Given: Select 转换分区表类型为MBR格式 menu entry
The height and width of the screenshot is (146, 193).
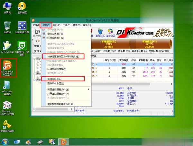Looking at the screenshot, I should [x=67, y=57].
